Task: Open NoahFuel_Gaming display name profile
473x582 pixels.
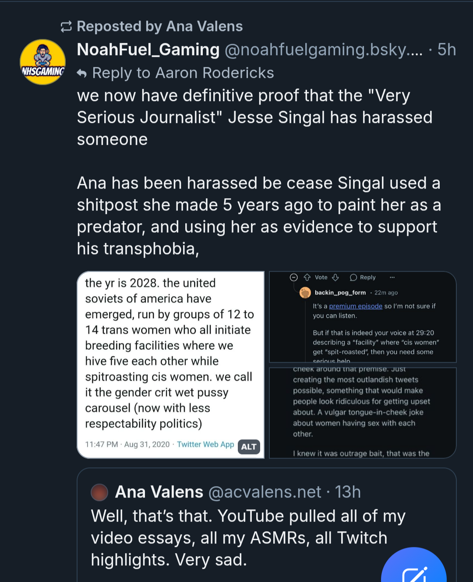Action: (148, 50)
